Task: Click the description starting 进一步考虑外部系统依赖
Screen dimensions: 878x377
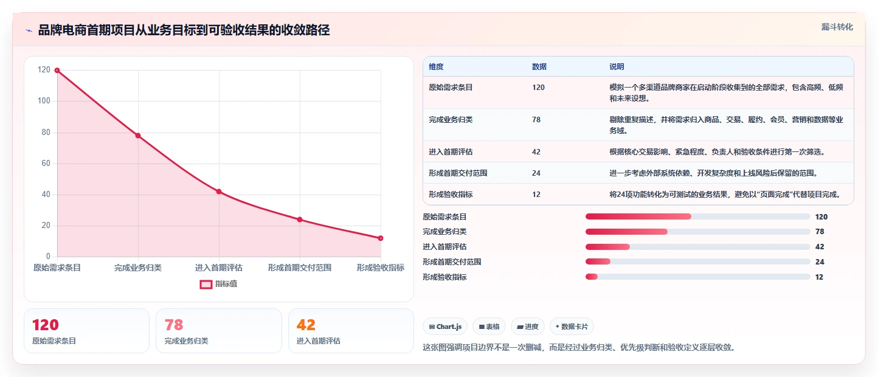Action: pos(713,173)
